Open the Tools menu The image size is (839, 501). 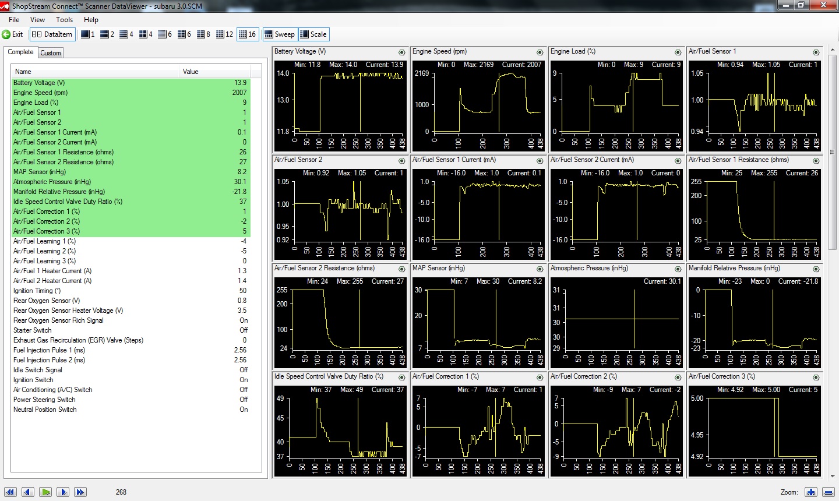65,19
